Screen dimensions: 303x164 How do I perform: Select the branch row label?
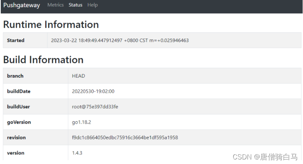15,76
